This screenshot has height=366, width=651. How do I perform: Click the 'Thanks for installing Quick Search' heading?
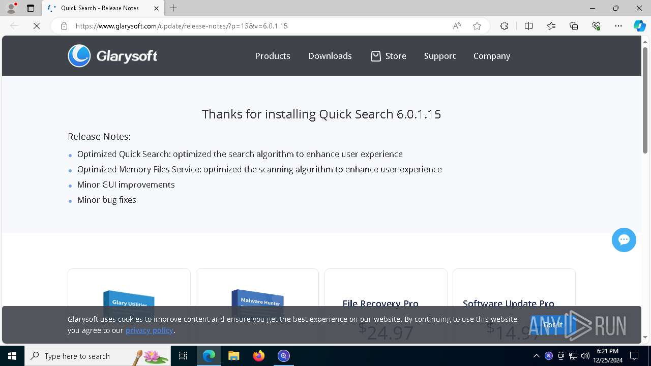click(321, 114)
